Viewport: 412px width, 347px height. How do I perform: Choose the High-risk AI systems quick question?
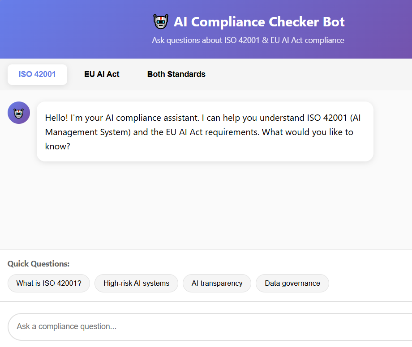[136, 283]
